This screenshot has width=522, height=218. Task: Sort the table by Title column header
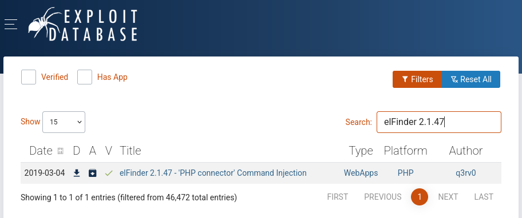click(x=130, y=151)
